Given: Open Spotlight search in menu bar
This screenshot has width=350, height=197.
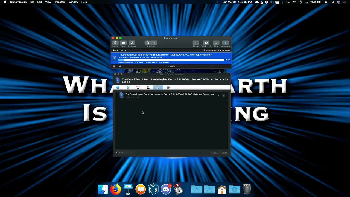Looking at the screenshot, I should tap(333, 2).
